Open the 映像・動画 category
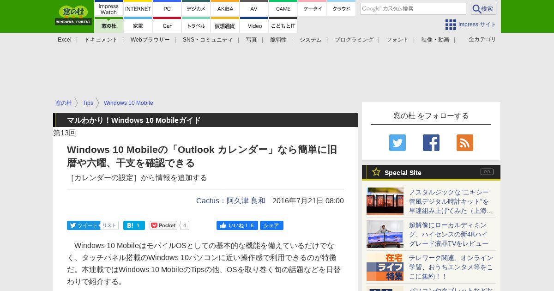The width and height of the screenshot is (554, 291). tap(435, 40)
